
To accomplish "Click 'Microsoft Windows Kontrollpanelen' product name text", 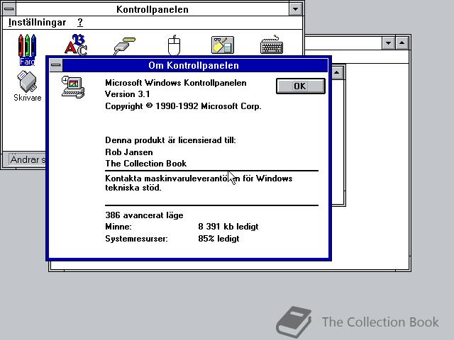I will point(176,83).
